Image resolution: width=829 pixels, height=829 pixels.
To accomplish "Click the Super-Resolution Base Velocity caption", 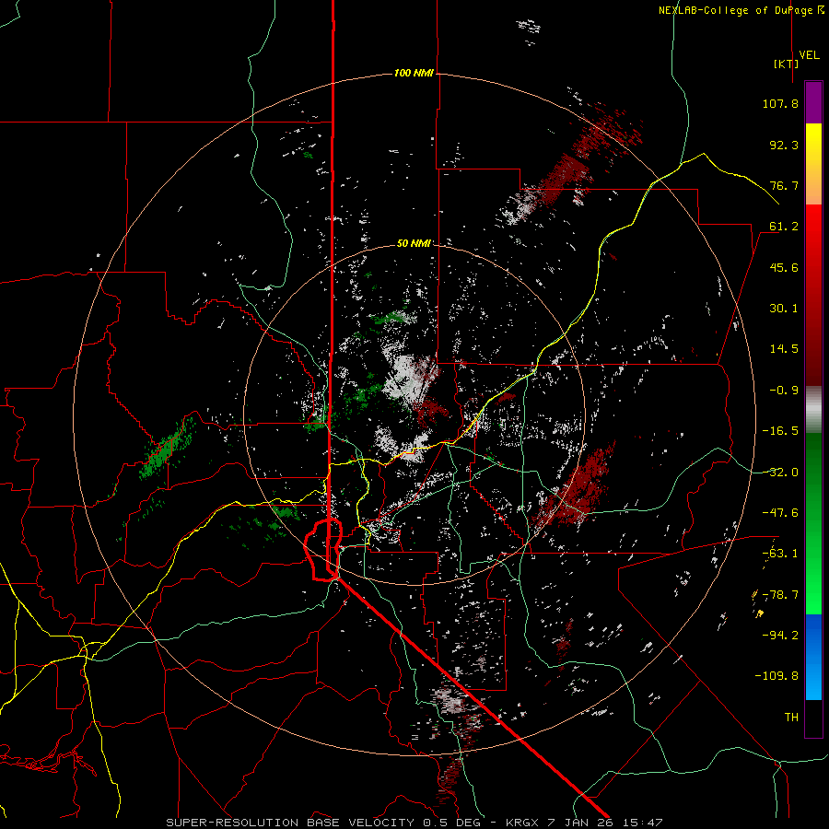I will click(414, 823).
